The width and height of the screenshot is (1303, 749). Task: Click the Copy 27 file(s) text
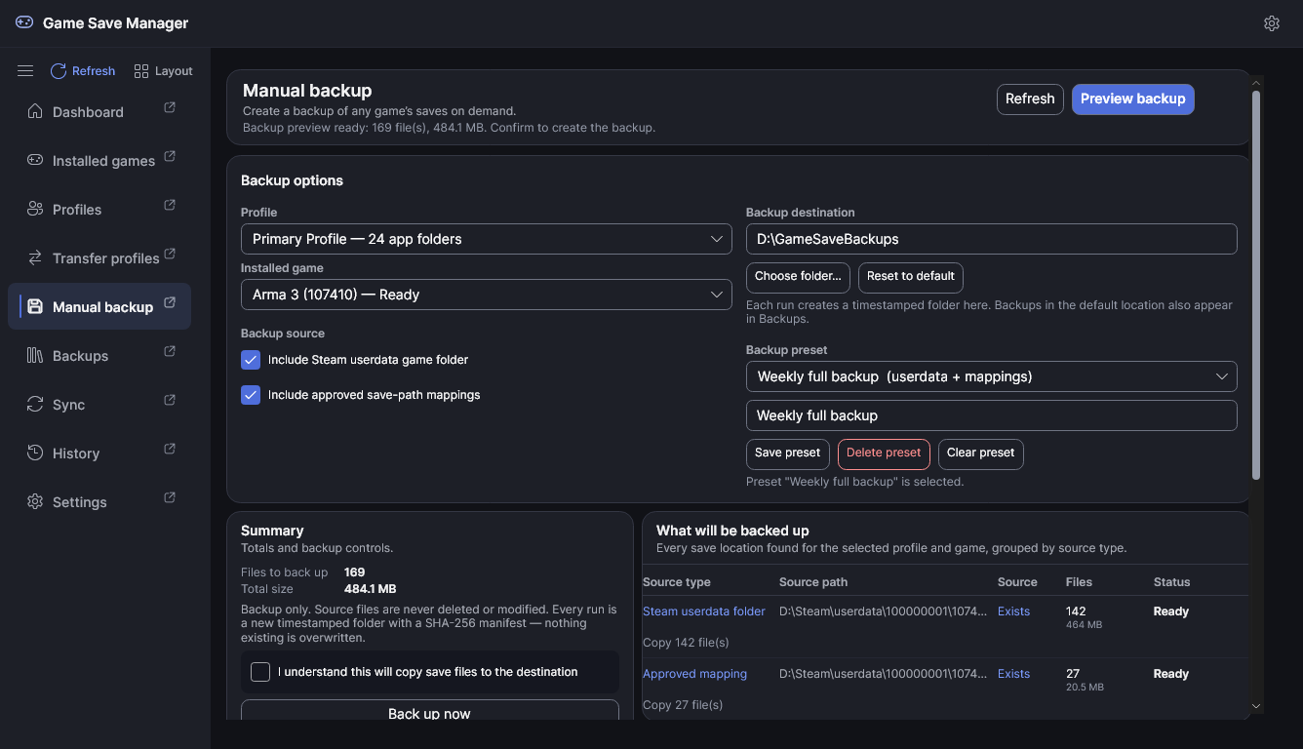[x=683, y=705]
